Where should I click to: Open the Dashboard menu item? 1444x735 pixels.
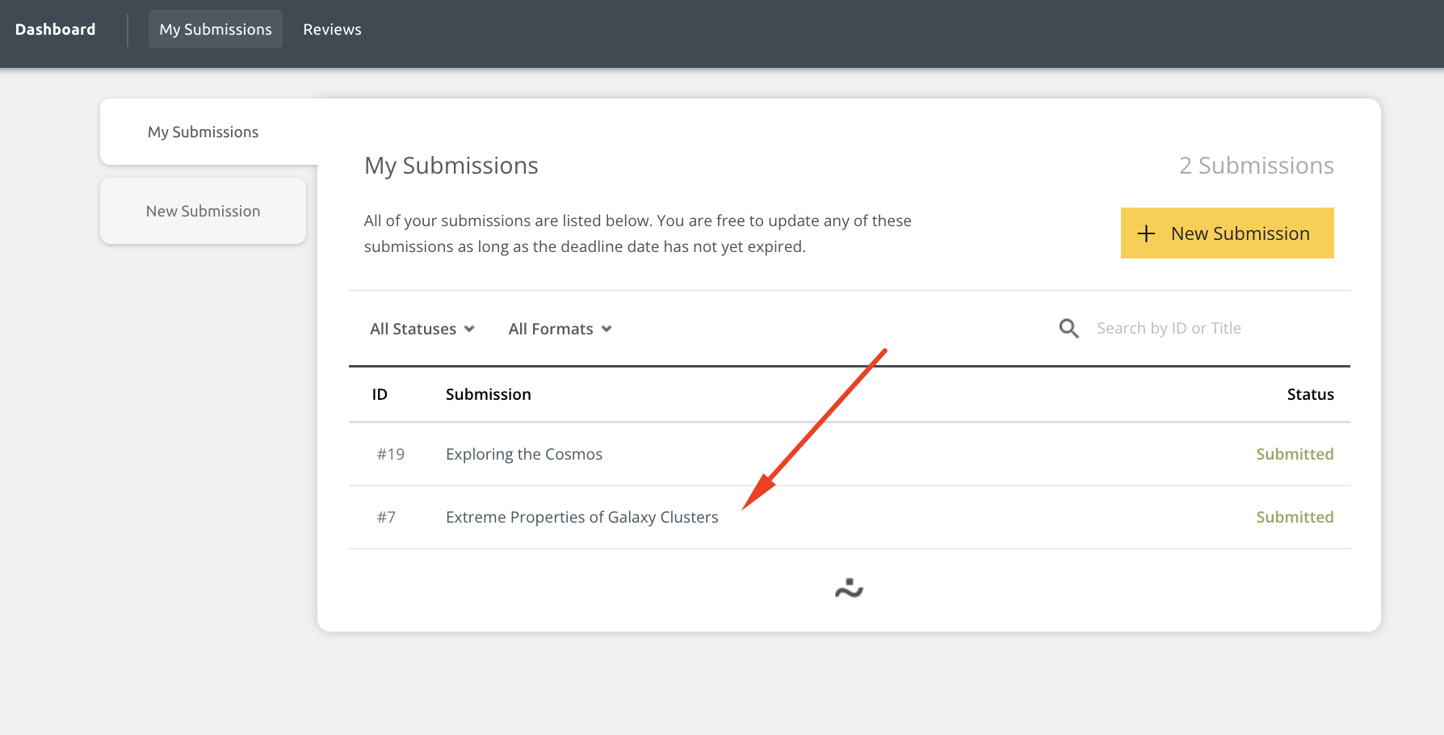pos(55,29)
